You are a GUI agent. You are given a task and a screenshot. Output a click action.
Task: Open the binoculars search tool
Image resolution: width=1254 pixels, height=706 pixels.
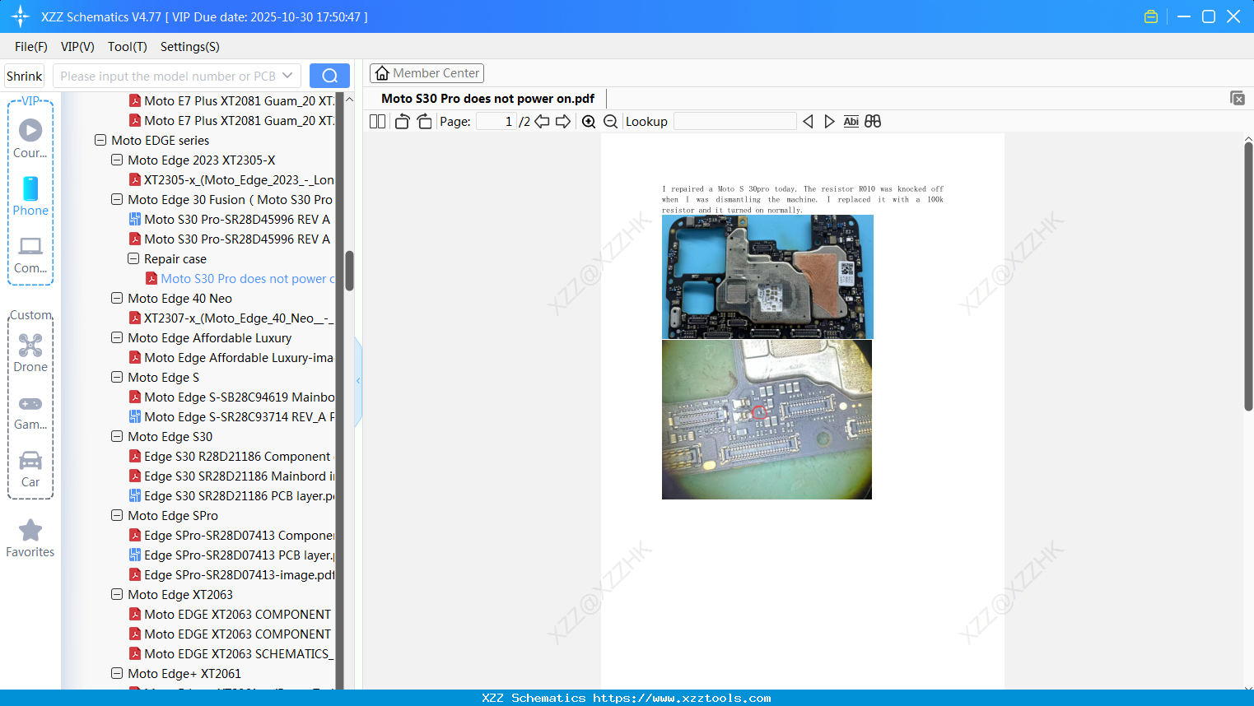pos(872,121)
